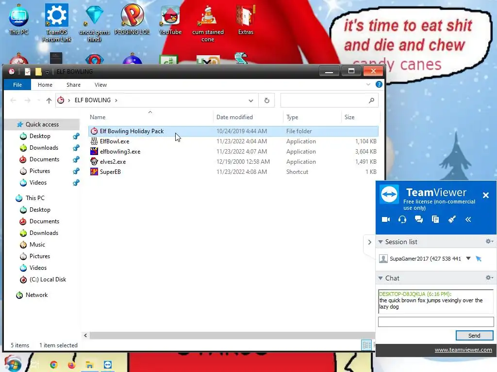This screenshot has width=497, height=372.
Task: Open the Home ribbon tab
Action: [45, 84]
